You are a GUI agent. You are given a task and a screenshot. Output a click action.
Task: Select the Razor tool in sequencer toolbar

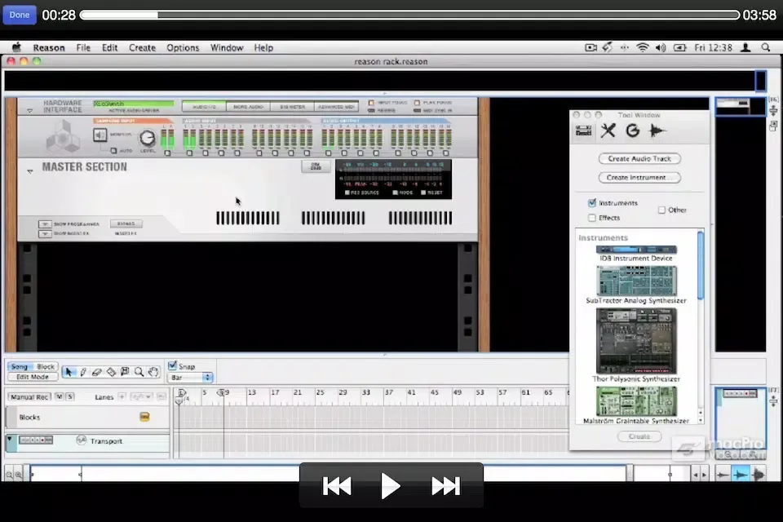tap(111, 372)
